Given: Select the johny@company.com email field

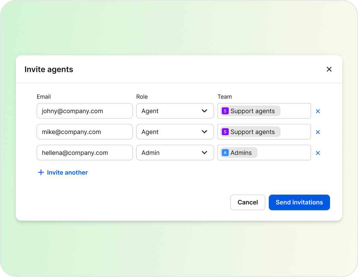Looking at the screenshot, I should coord(85,111).
